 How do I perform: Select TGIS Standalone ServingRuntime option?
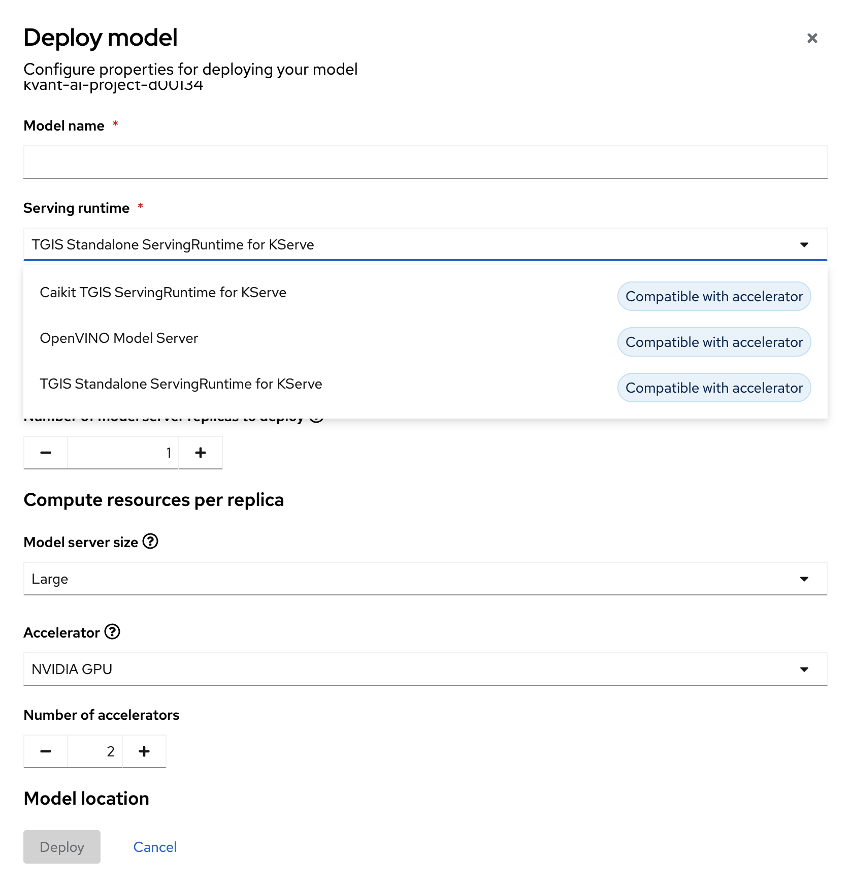[181, 384]
